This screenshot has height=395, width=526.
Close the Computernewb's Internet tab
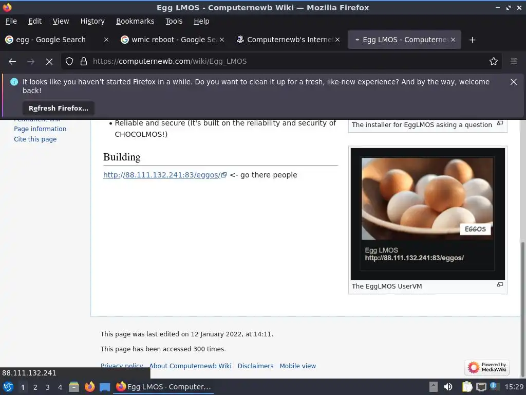337,40
